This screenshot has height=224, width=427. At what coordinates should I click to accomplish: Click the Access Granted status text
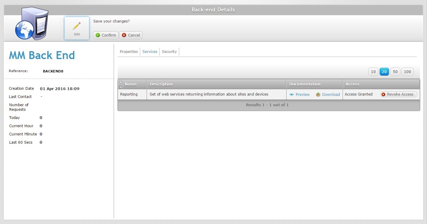[x=359, y=94]
